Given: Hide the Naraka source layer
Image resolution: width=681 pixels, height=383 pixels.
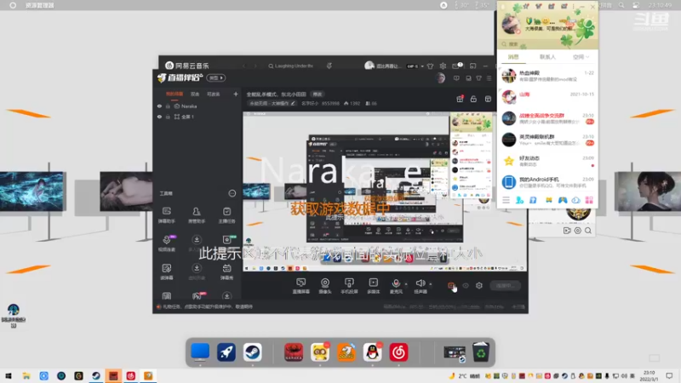Looking at the screenshot, I should pyautogui.click(x=159, y=106).
